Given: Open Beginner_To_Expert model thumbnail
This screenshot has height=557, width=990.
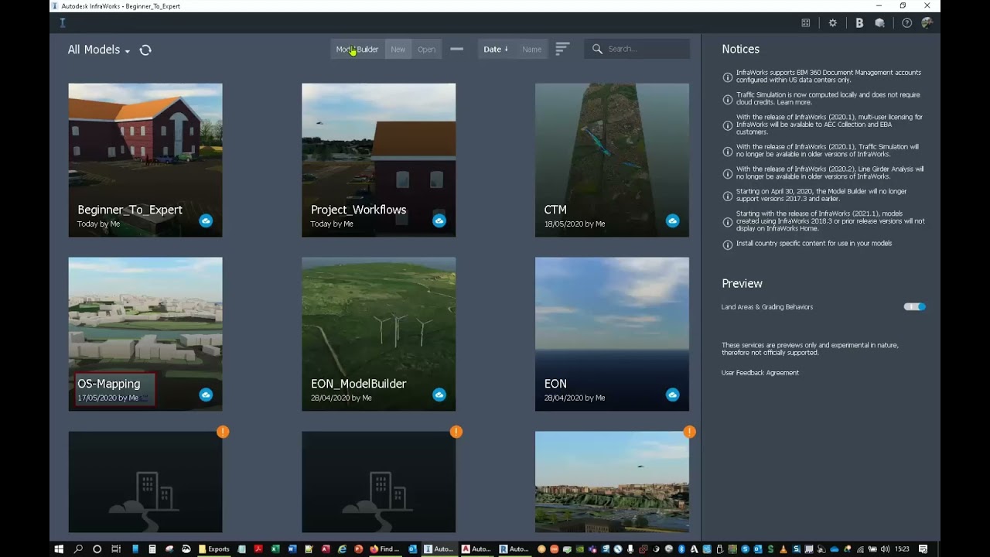Looking at the screenshot, I should point(145,160).
